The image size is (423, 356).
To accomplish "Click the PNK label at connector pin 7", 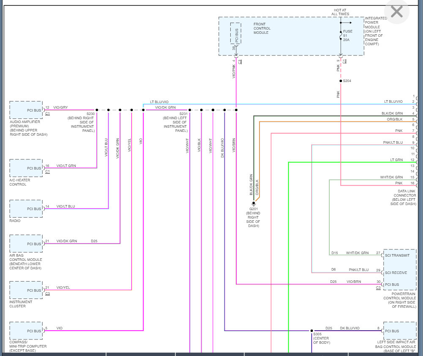I will [x=399, y=131].
